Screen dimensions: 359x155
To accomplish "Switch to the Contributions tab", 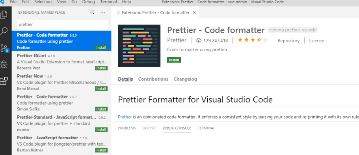I will coord(153,79).
